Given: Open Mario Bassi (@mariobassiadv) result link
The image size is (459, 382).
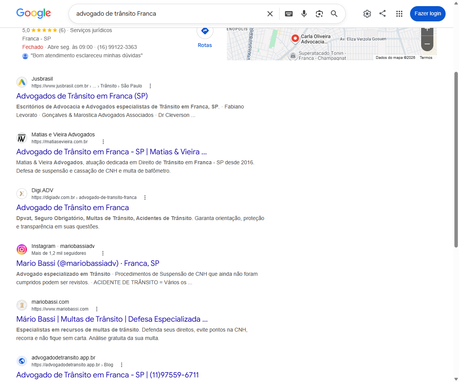Looking at the screenshot, I should pyautogui.click(x=88, y=263).
